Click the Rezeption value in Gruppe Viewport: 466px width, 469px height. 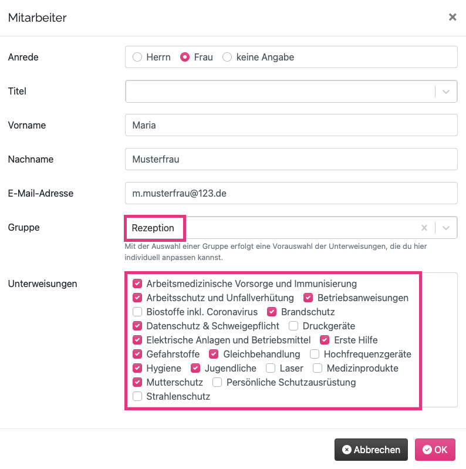153,228
